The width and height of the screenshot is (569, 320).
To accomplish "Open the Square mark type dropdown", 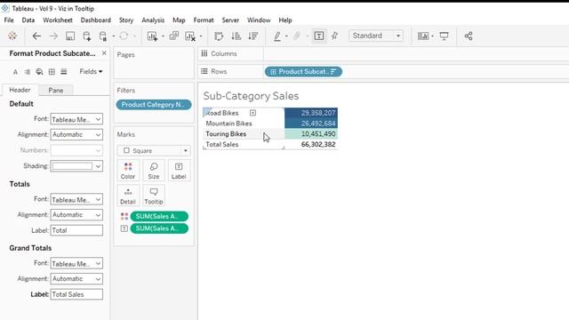I will coord(154,150).
